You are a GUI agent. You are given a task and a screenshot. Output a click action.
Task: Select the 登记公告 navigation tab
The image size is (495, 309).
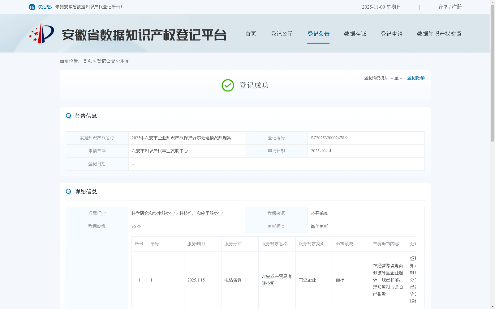point(318,34)
